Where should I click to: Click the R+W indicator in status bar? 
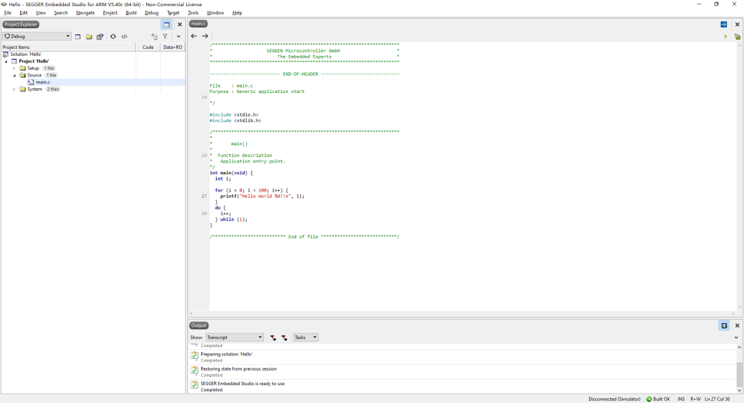pos(696,399)
